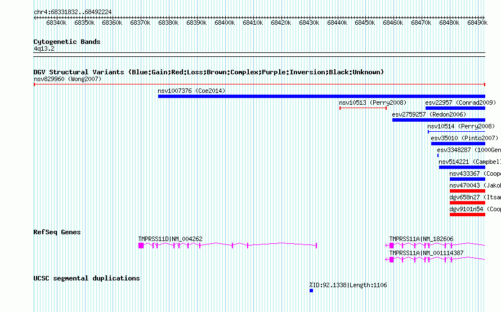Open the UCSC segmental duplications track title
501x312 pixels.
87,278
